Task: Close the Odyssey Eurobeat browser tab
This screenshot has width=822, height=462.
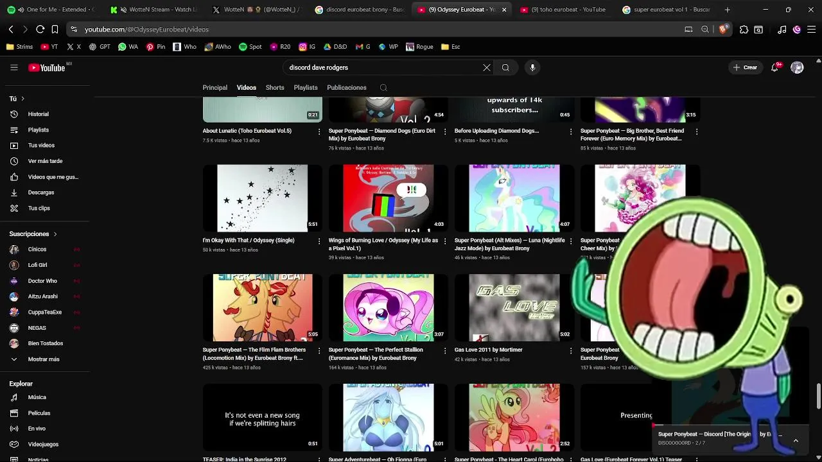Action: (x=504, y=10)
